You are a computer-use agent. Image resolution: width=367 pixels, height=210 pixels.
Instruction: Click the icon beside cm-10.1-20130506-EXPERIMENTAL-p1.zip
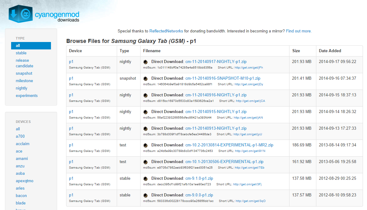[146, 162]
